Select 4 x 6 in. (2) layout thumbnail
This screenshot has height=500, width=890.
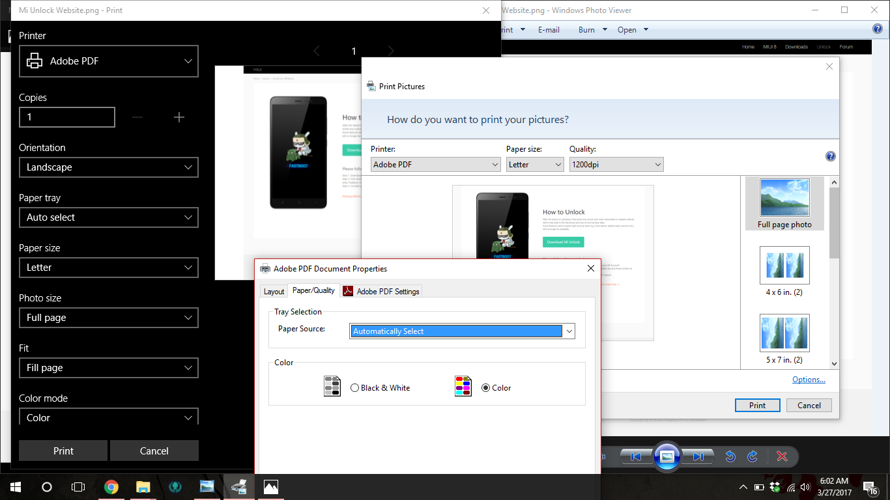(784, 271)
